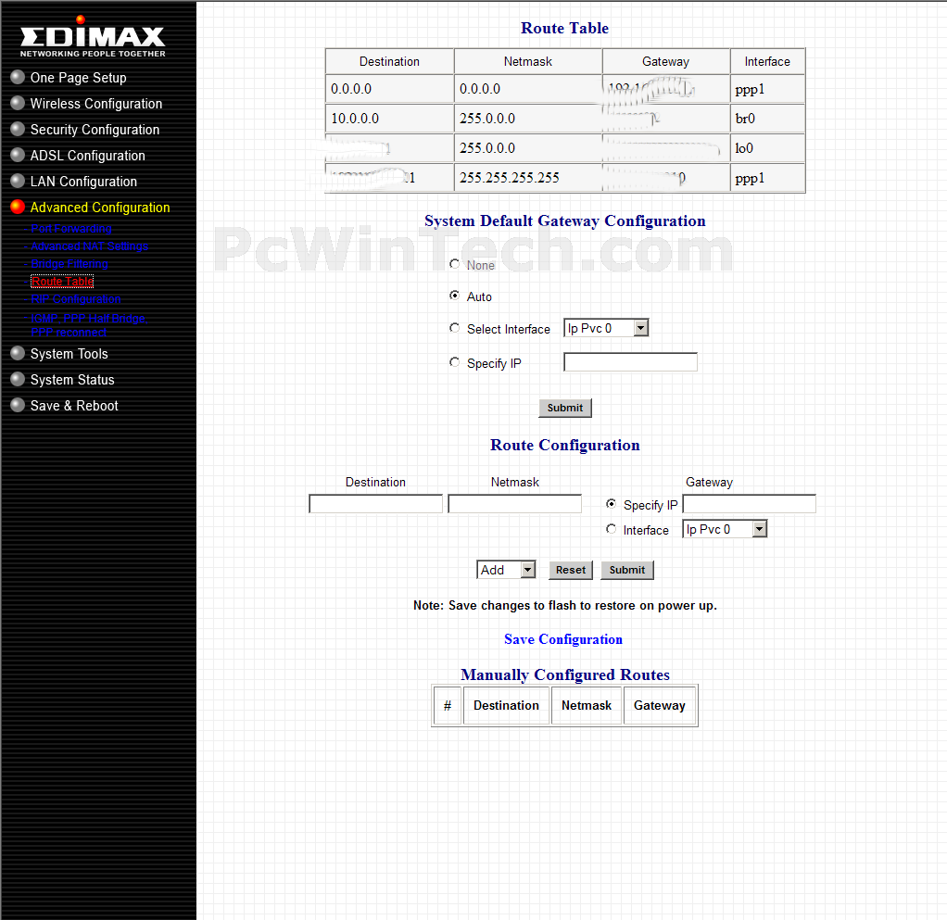Go to Advanced NAT Settings page

[89, 246]
